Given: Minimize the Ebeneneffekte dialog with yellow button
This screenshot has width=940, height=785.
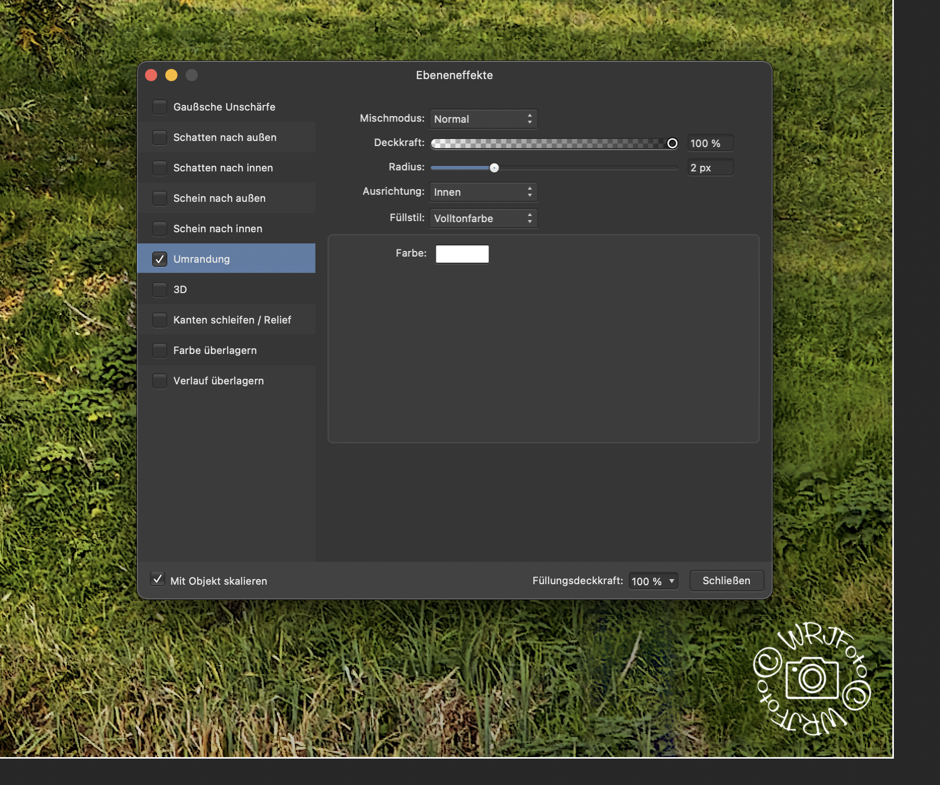Looking at the screenshot, I should (x=171, y=75).
